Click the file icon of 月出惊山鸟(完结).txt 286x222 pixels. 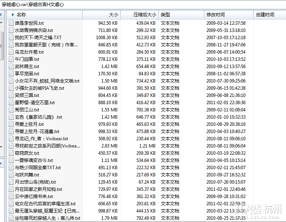coord(11,182)
